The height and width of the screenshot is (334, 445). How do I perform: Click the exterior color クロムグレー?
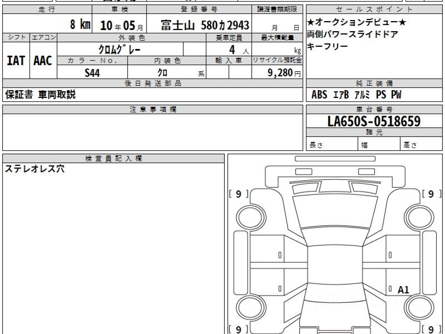pyautogui.click(x=119, y=49)
